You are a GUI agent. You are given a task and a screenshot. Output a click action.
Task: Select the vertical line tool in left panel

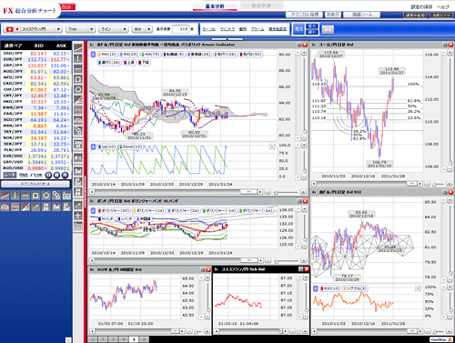tap(15, 196)
